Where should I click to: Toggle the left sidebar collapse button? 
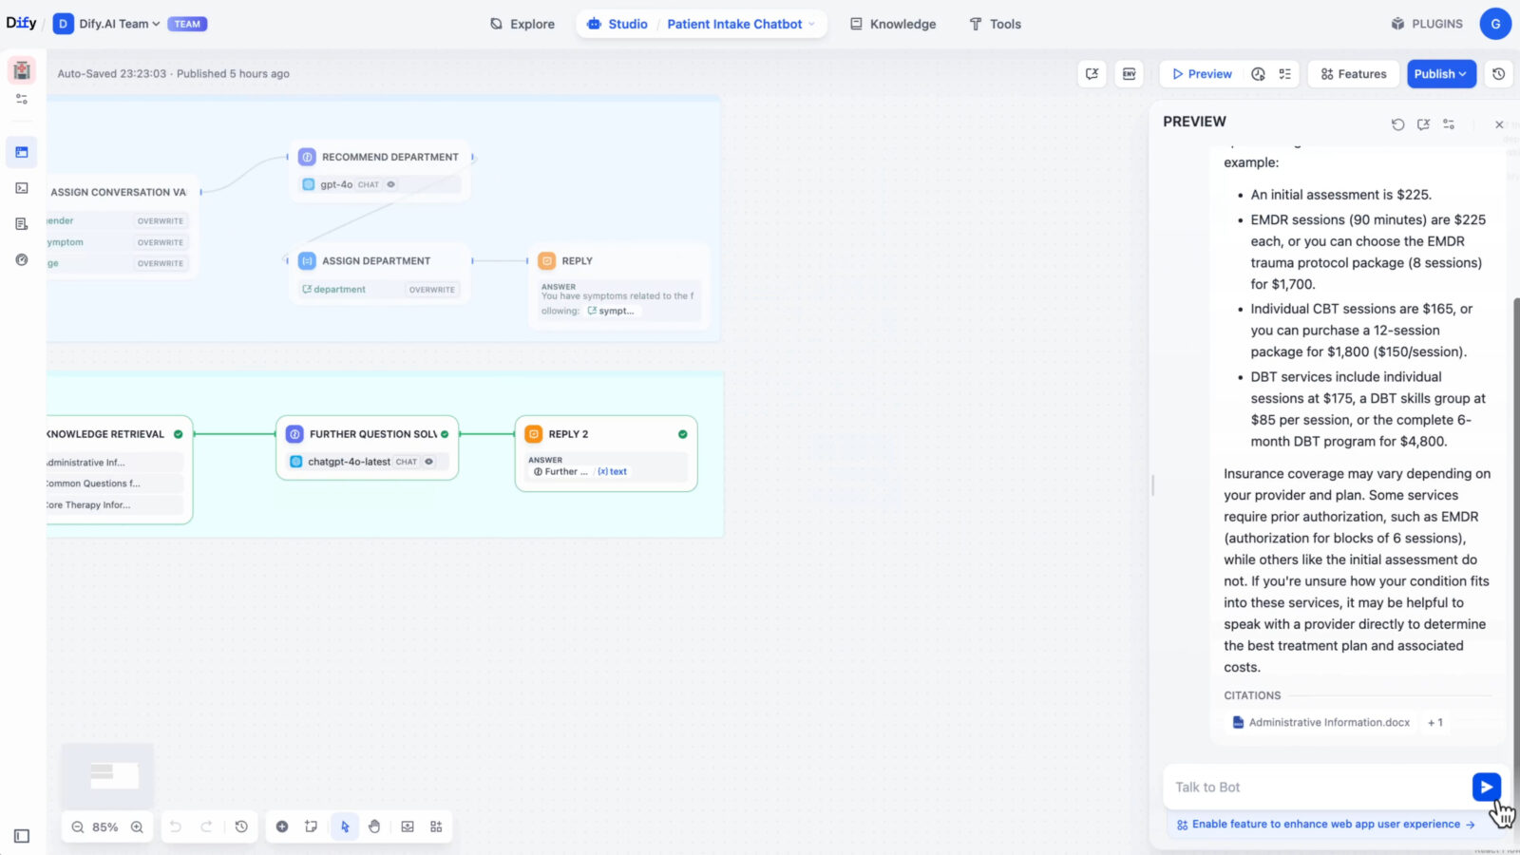tap(22, 836)
